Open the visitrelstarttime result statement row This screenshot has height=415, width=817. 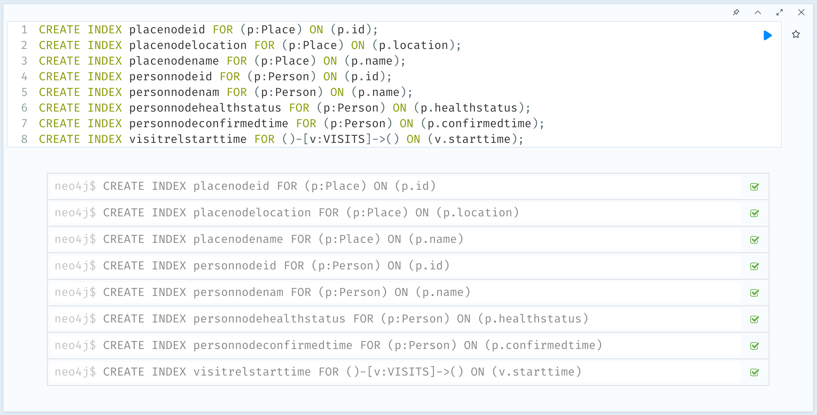click(408, 372)
